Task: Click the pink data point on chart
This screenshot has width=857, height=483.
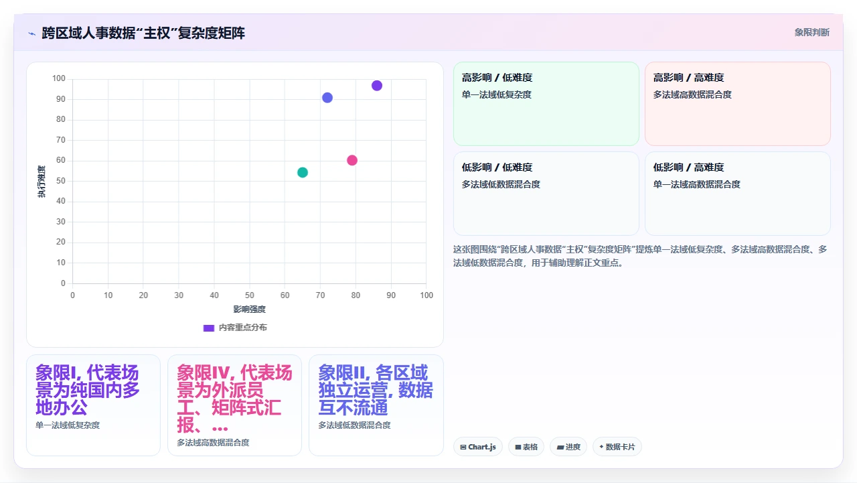Action: click(x=352, y=160)
